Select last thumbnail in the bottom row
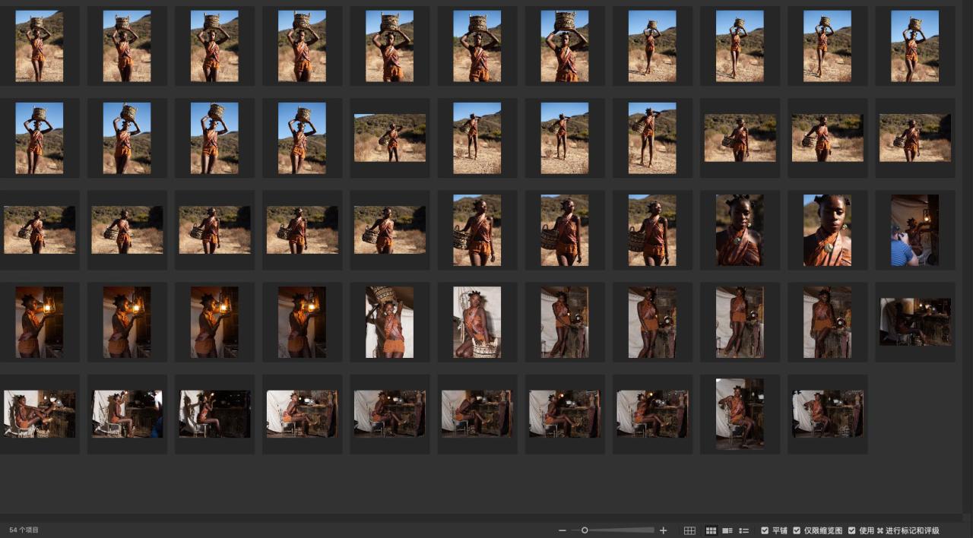The image size is (973, 538). point(827,413)
